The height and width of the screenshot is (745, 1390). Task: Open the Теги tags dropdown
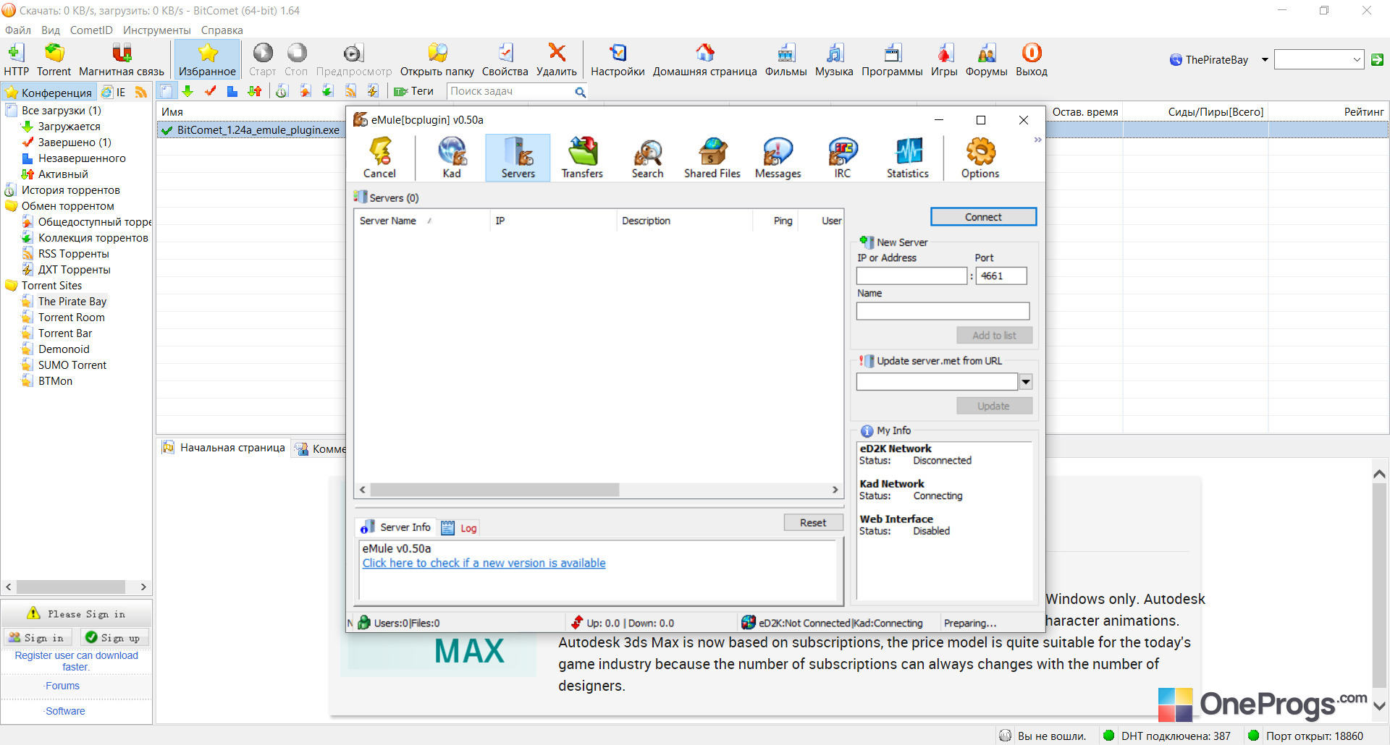point(413,91)
